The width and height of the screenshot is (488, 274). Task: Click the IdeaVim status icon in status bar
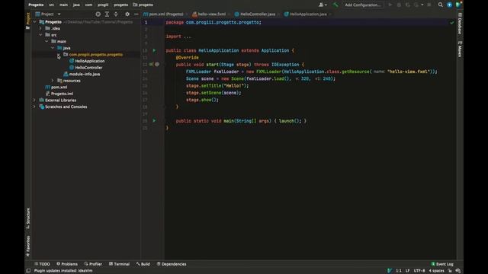pos(390,271)
